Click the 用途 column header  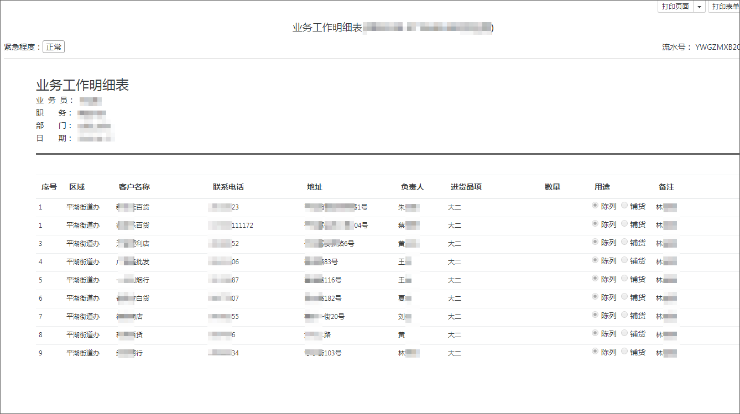tap(602, 187)
